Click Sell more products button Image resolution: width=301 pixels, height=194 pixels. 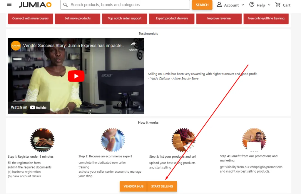tap(78, 18)
